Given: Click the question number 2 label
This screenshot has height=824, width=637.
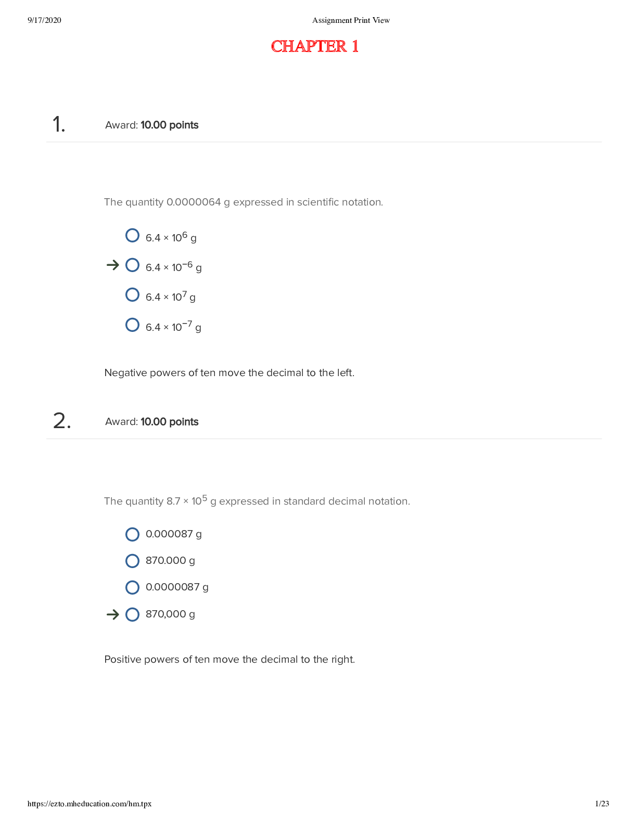Looking at the screenshot, I should click(x=62, y=421).
